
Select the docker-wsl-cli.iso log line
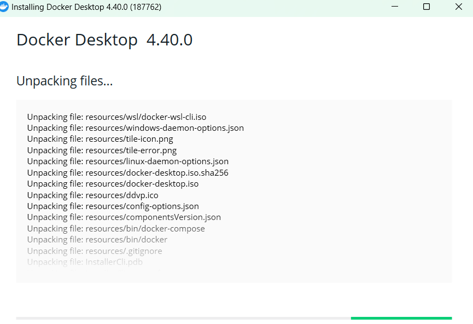pyautogui.click(x=116, y=117)
